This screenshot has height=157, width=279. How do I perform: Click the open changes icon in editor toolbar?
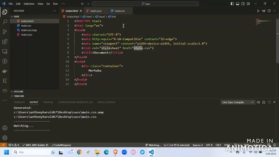tap(264, 11)
